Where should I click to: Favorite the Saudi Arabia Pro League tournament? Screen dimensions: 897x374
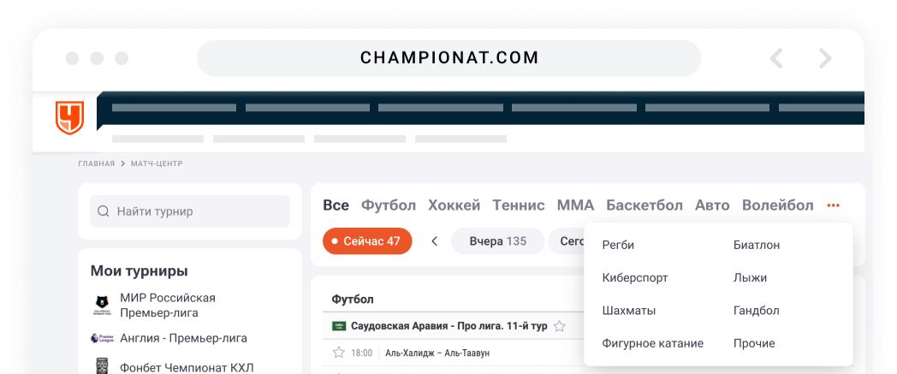(x=560, y=326)
